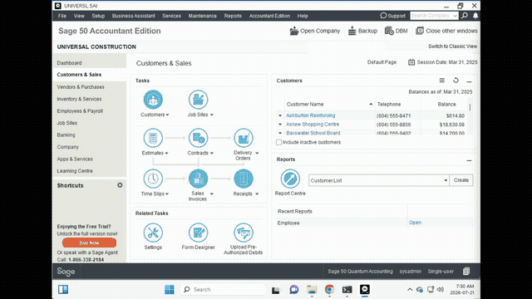Collapse the Reports panel

coord(469,160)
